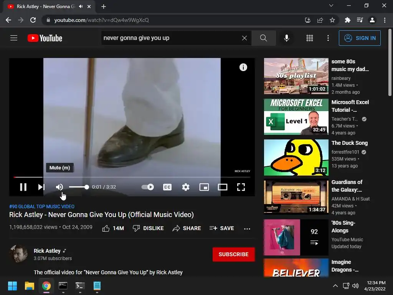The width and height of the screenshot is (393, 295).
Task: Open the Chrome extensions puzzle icon
Action: tap(347, 20)
